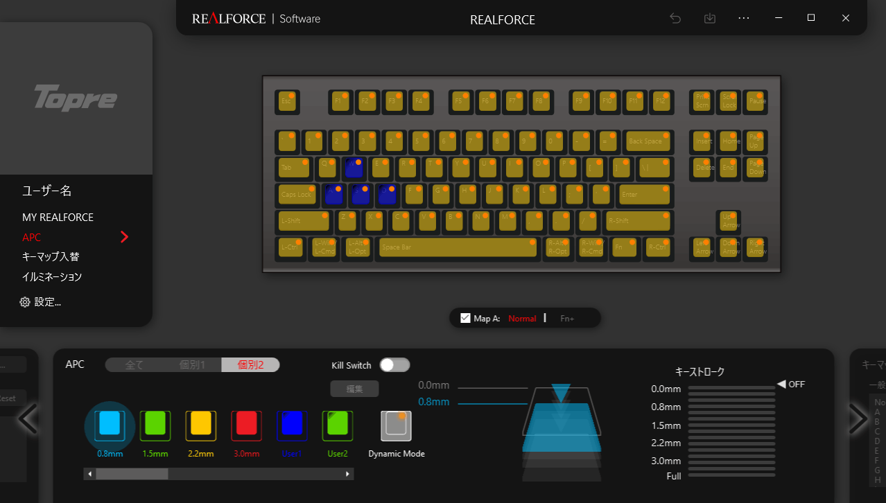Select the Home key on the layout

click(729, 141)
